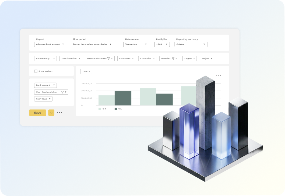Expand the CounterParty filter
This screenshot has height=196, width=285.
(45, 59)
